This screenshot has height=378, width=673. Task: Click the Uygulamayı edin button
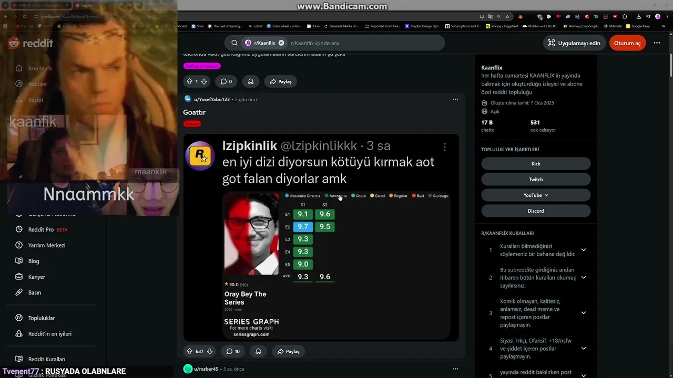pyautogui.click(x=574, y=43)
